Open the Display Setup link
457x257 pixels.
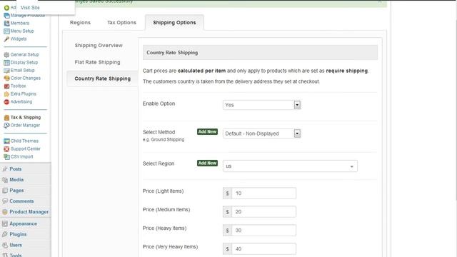click(x=24, y=63)
